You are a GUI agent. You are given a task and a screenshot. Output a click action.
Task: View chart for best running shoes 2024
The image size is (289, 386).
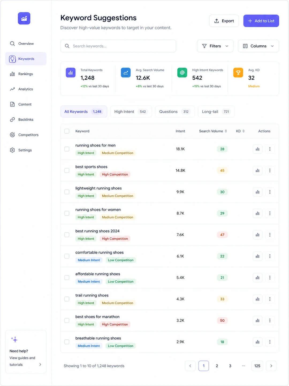click(257, 235)
